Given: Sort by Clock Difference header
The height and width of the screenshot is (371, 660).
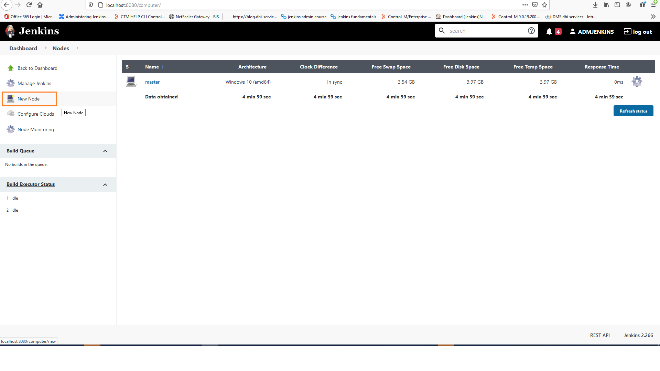Looking at the screenshot, I should [x=318, y=67].
